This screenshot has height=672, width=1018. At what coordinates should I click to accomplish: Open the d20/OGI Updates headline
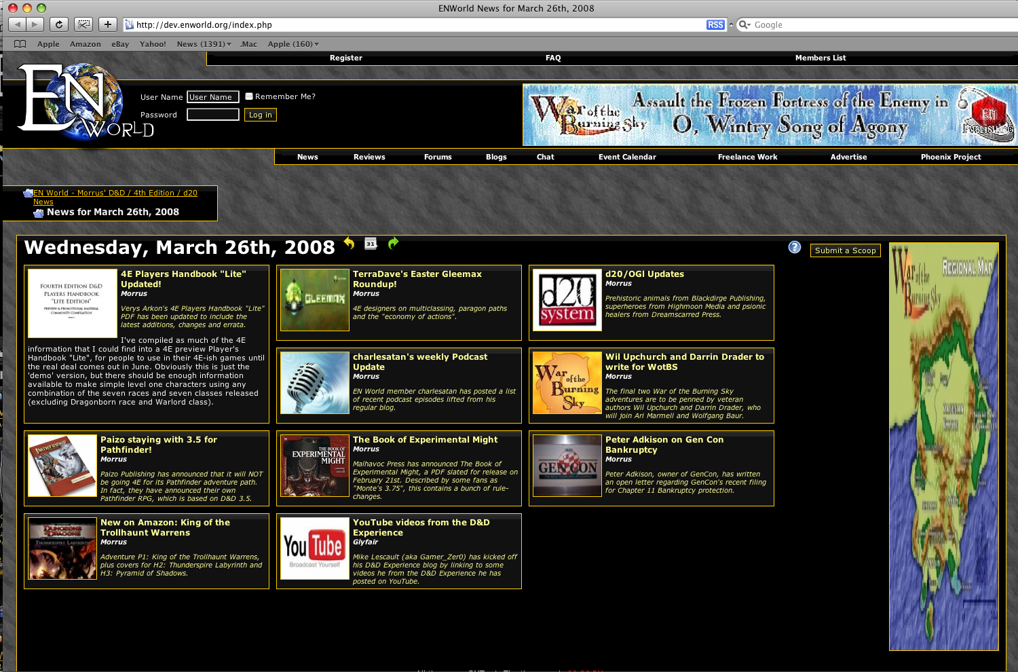[x=645, y=274]
